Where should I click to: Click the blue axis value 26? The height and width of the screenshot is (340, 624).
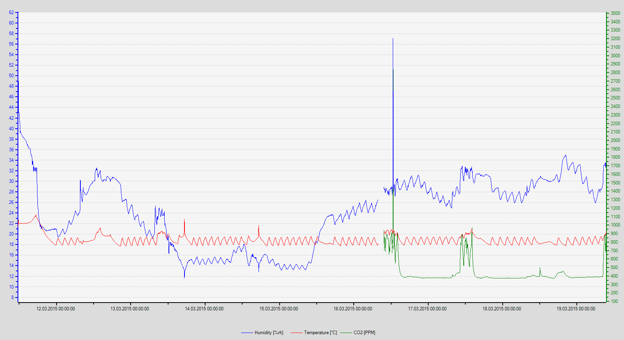coord(11,202)
